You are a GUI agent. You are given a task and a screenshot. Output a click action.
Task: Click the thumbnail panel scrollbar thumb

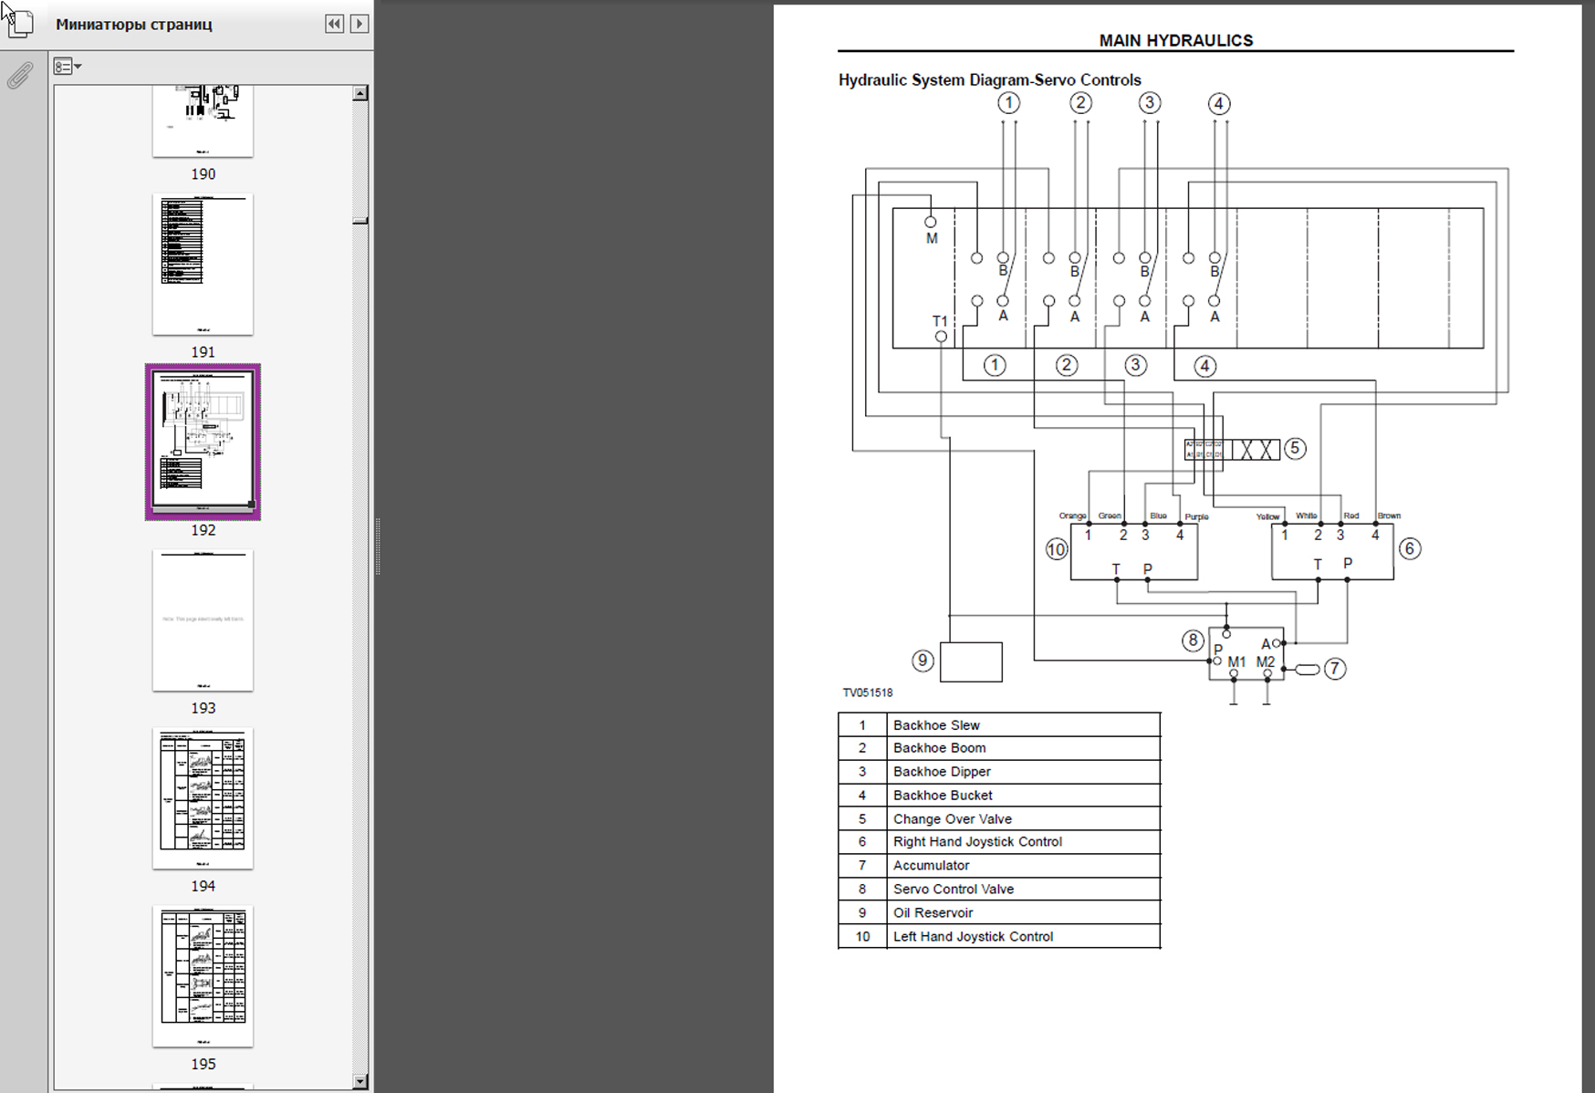click(x=360, y=220)
